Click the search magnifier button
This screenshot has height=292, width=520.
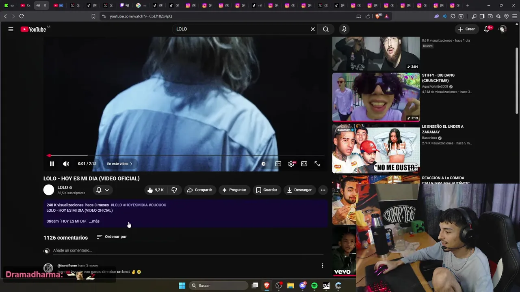tap(326, 29)
